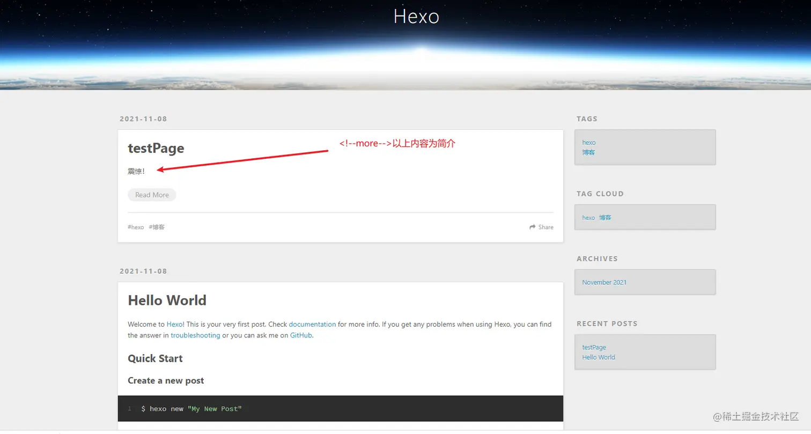Select the #hexo tag under testPage
This screenshot has height=434, width=811.
pos(136,227)
